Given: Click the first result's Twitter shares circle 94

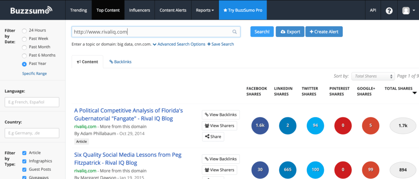Looking at the screenshot, I should click(315, 125).
